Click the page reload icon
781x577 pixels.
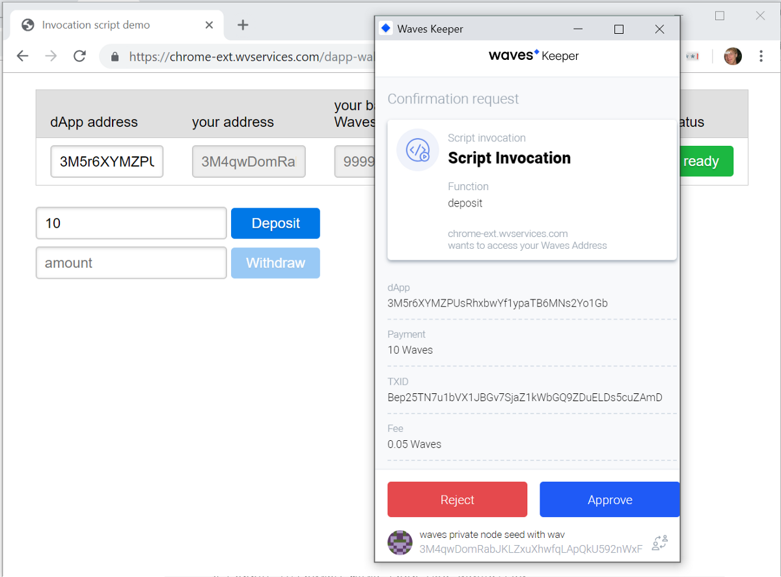pyautogui.click(x=79, y=56)
